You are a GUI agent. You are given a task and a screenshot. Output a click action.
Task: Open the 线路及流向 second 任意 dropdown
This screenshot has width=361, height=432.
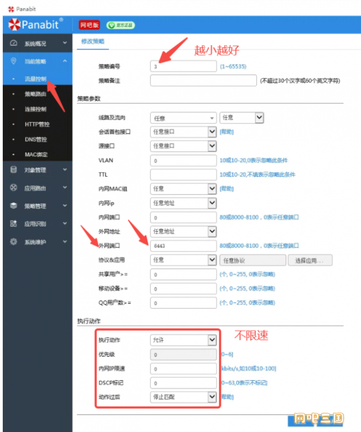click(241, 118)
